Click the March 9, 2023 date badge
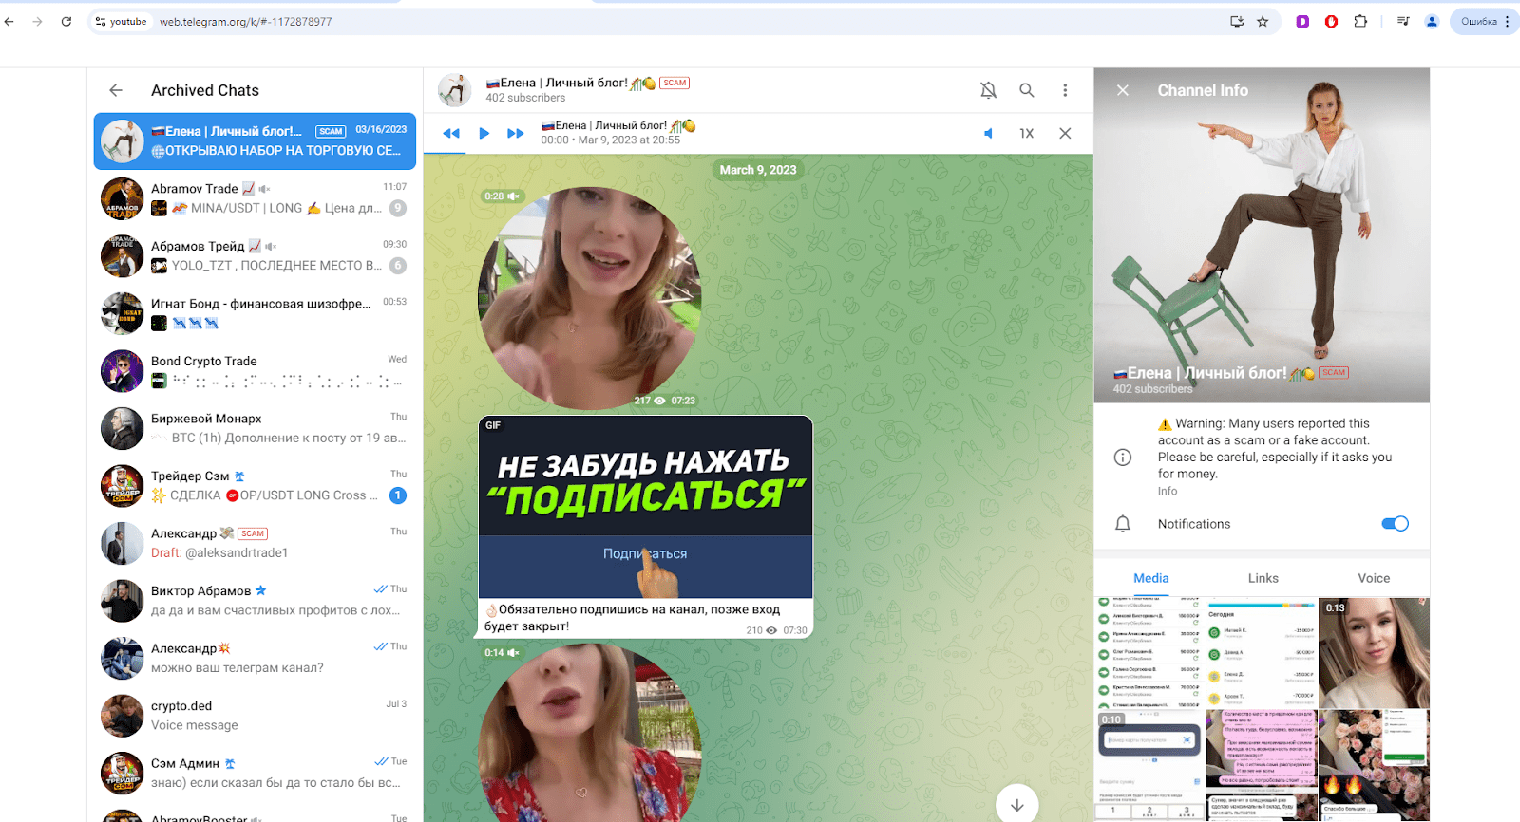The image size is (1520, 822). click(x=758, y=170)
